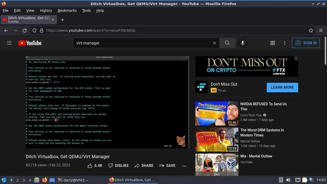Clear the virt-manager search text

pos(215,43)
